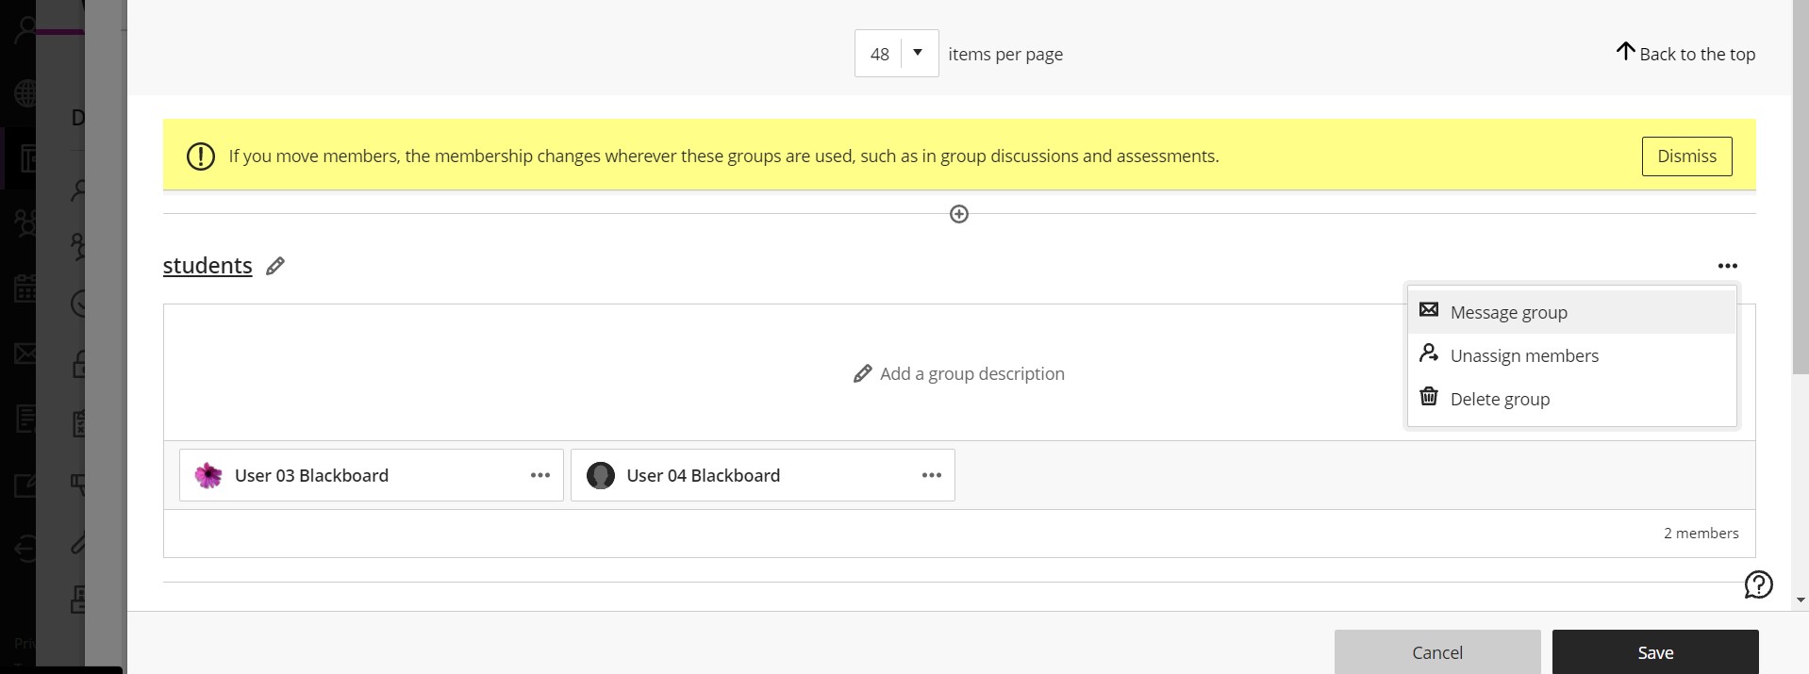Click the warning exclamation icon in the banner
The width and height of the screenshot is (1809, 674).
pos(201,156)
